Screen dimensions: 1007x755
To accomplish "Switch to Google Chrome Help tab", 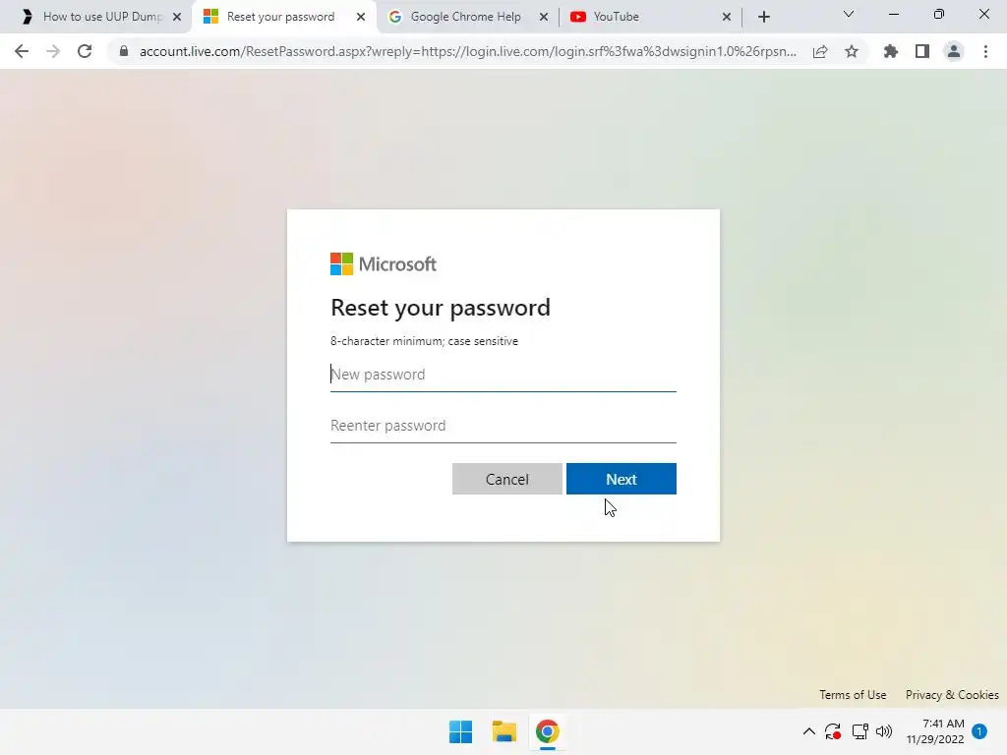I will 465,17.
